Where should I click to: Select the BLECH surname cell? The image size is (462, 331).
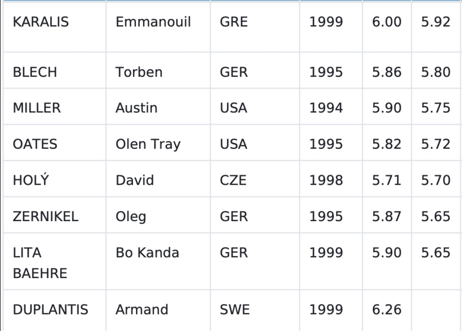(x=34, y=72)
